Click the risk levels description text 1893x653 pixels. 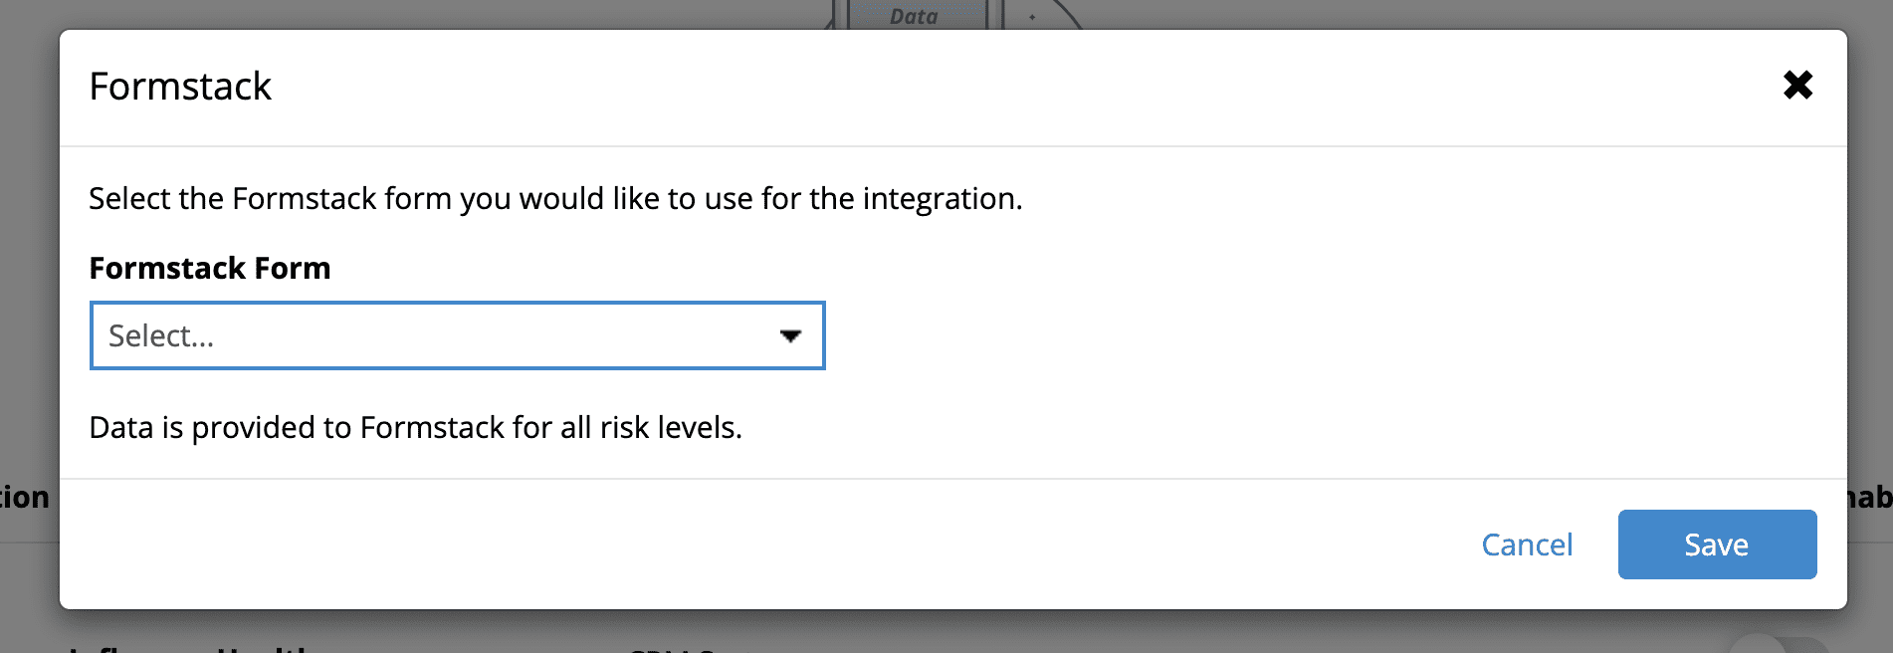418,428
